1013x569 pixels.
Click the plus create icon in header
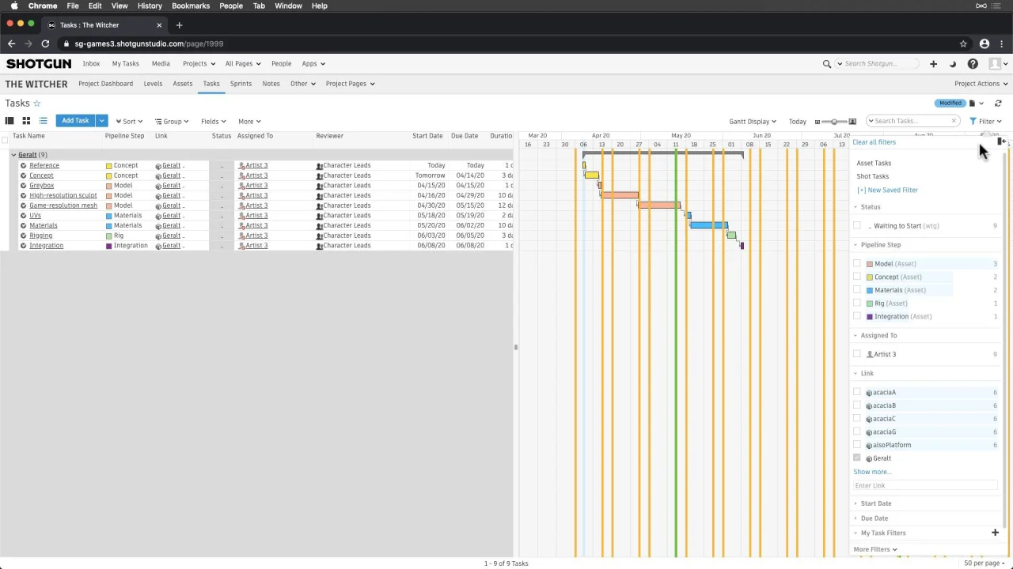[933, 64]
